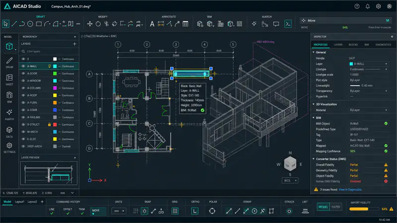Select TRIM in command history

click(81, 211)
